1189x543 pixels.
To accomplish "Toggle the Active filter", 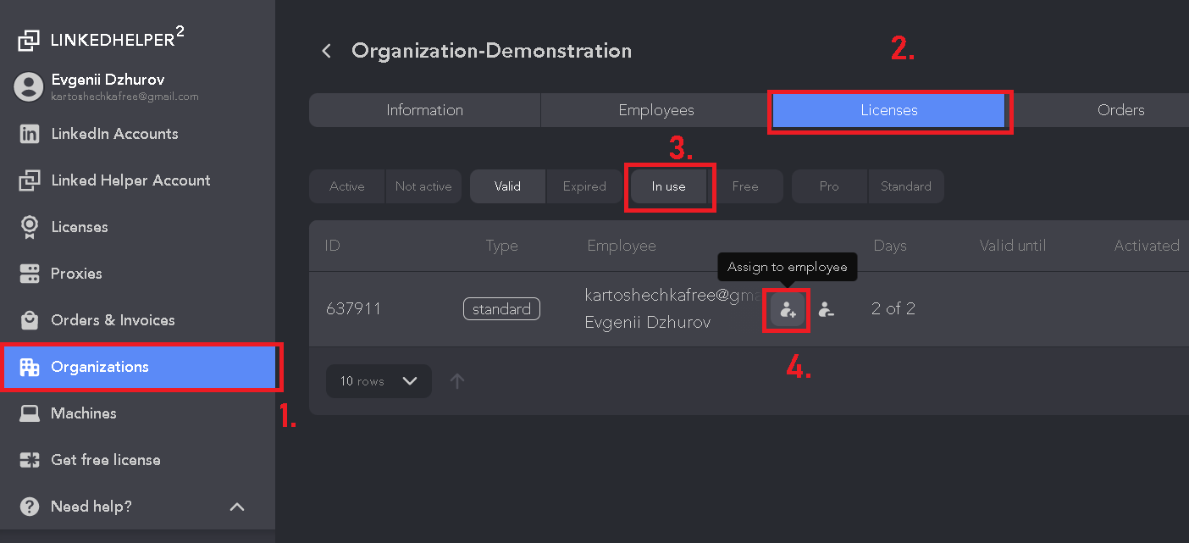I will point(347,186).
